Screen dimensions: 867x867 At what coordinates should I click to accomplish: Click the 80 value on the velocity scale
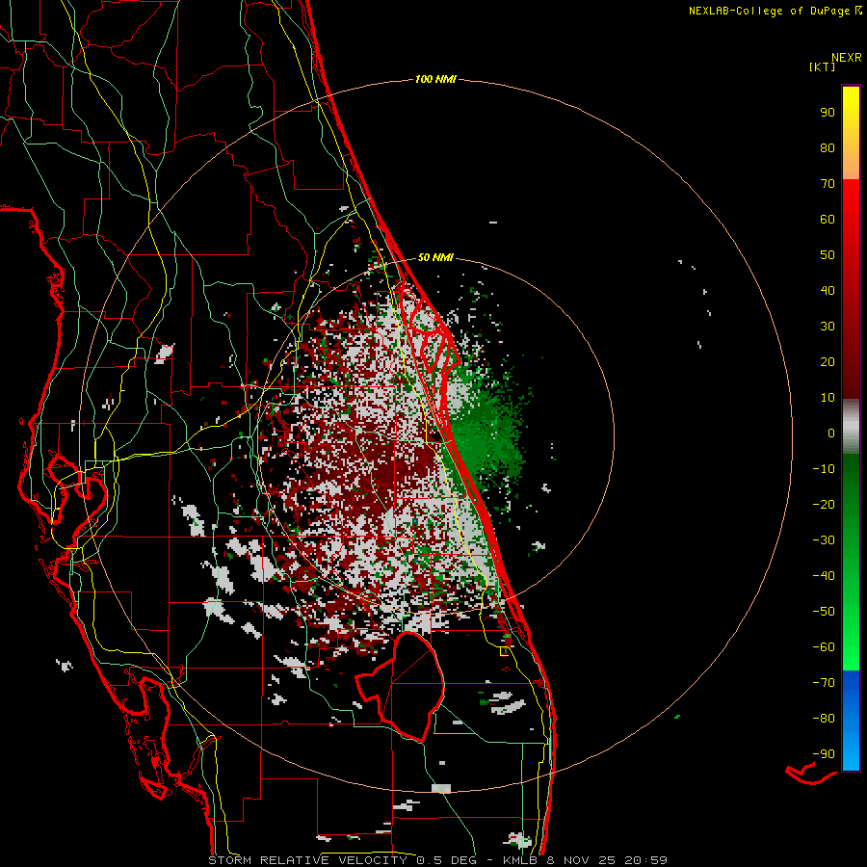coord(828,147)
